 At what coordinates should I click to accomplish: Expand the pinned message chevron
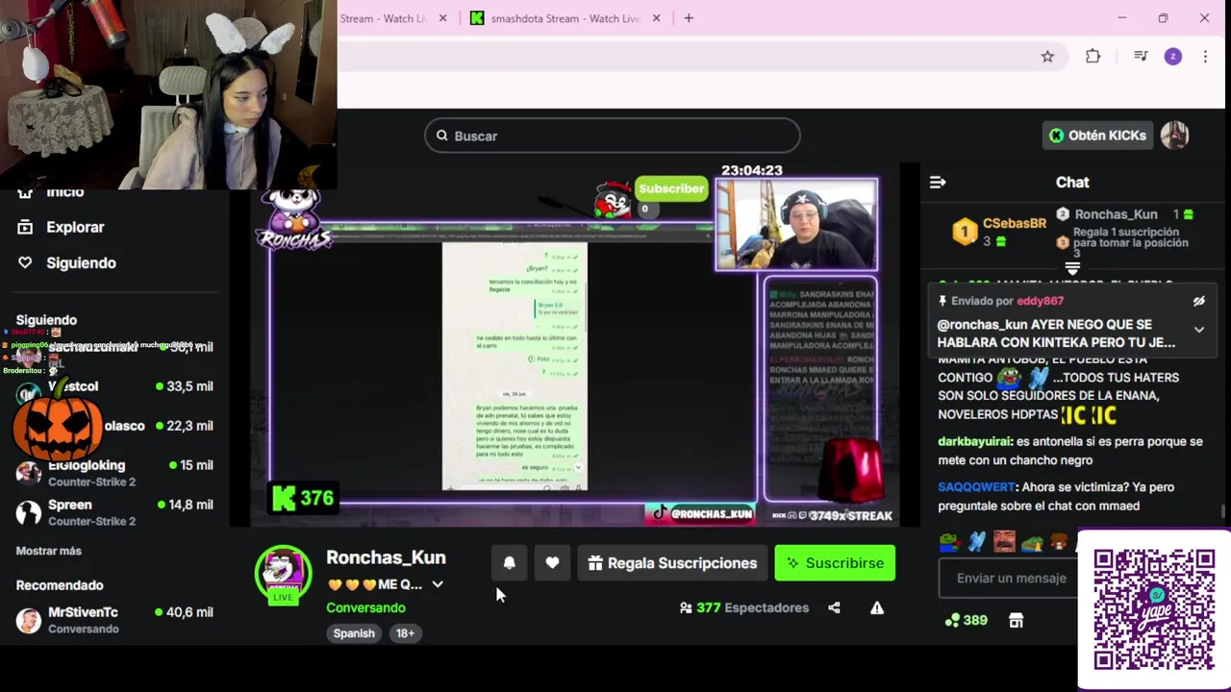pos(1198,330)
